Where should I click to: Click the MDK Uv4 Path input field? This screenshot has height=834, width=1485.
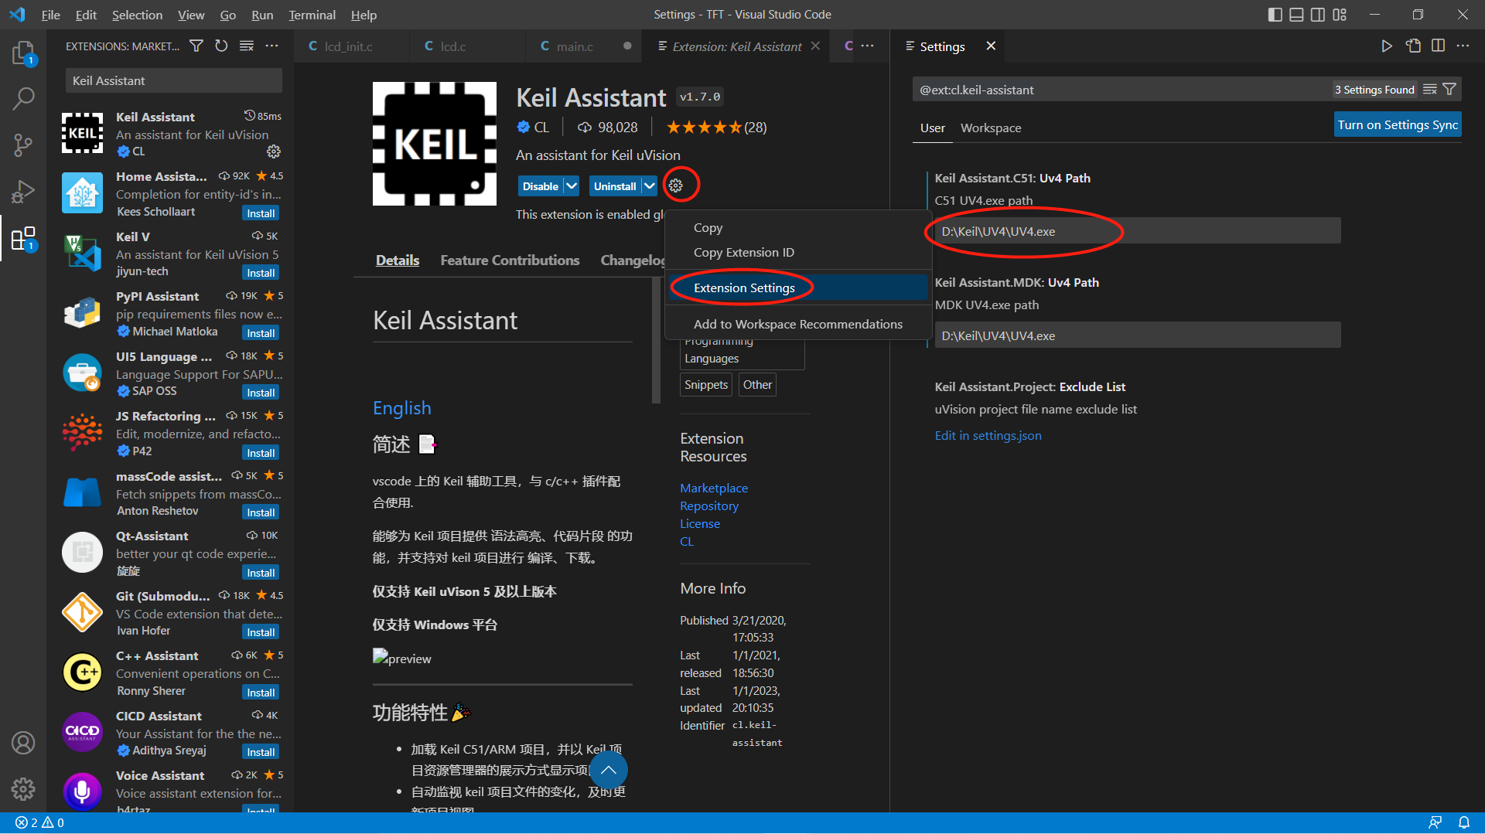(1138, 335)
